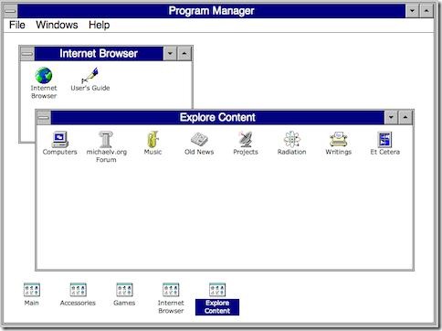Viewport: 442px width, 331px height.
Task: Open the Computers icon
Action: pyautogui.click(x=59, y=140)
